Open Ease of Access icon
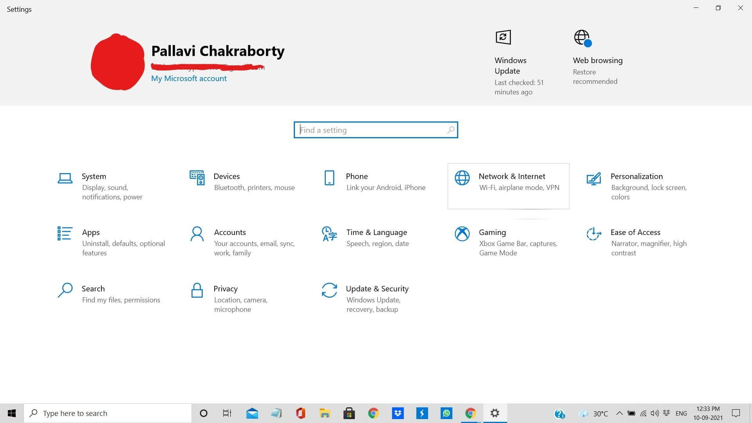Viewport: 752px width, 423px height. (x=594, y=234)
